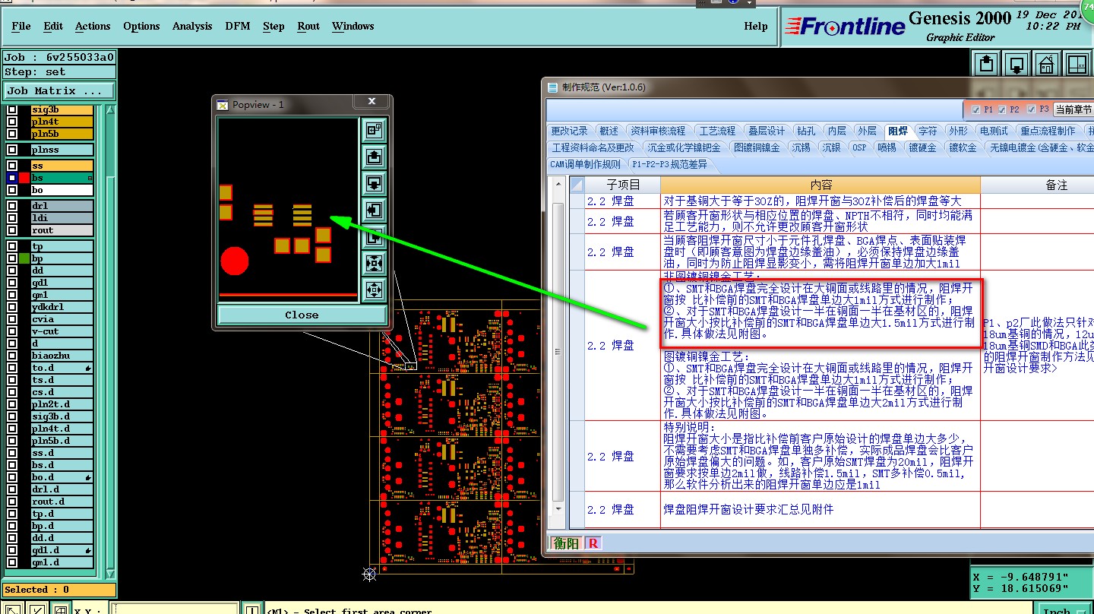1094x614 pixels.
Task: Open the Edit menu
Action: coord(53,26)
